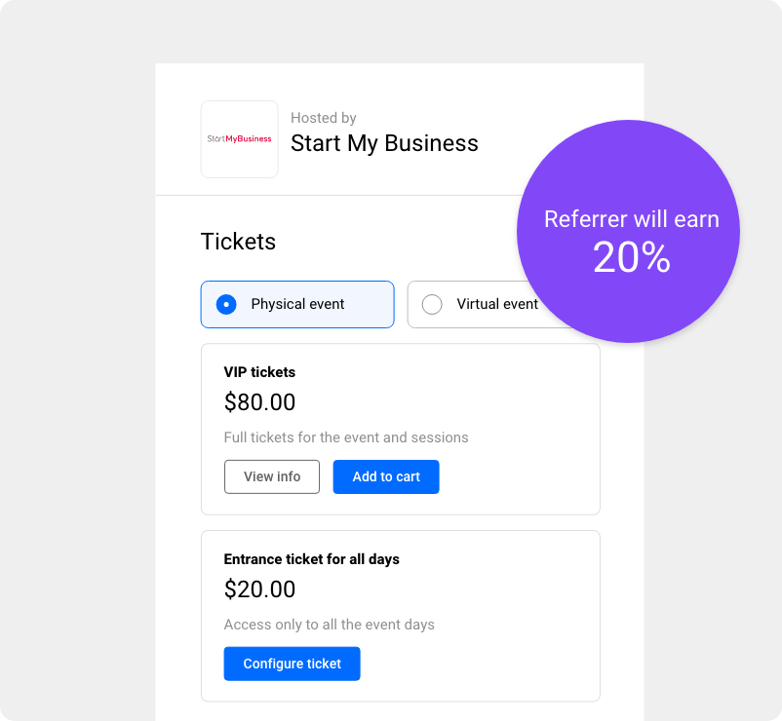
Task: Click the $80.00 VIP price
Action: (259, 402)
